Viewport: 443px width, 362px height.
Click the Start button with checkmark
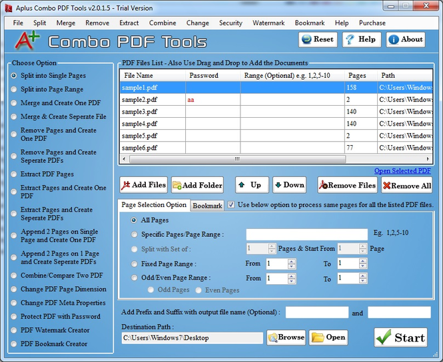[400, 337]
